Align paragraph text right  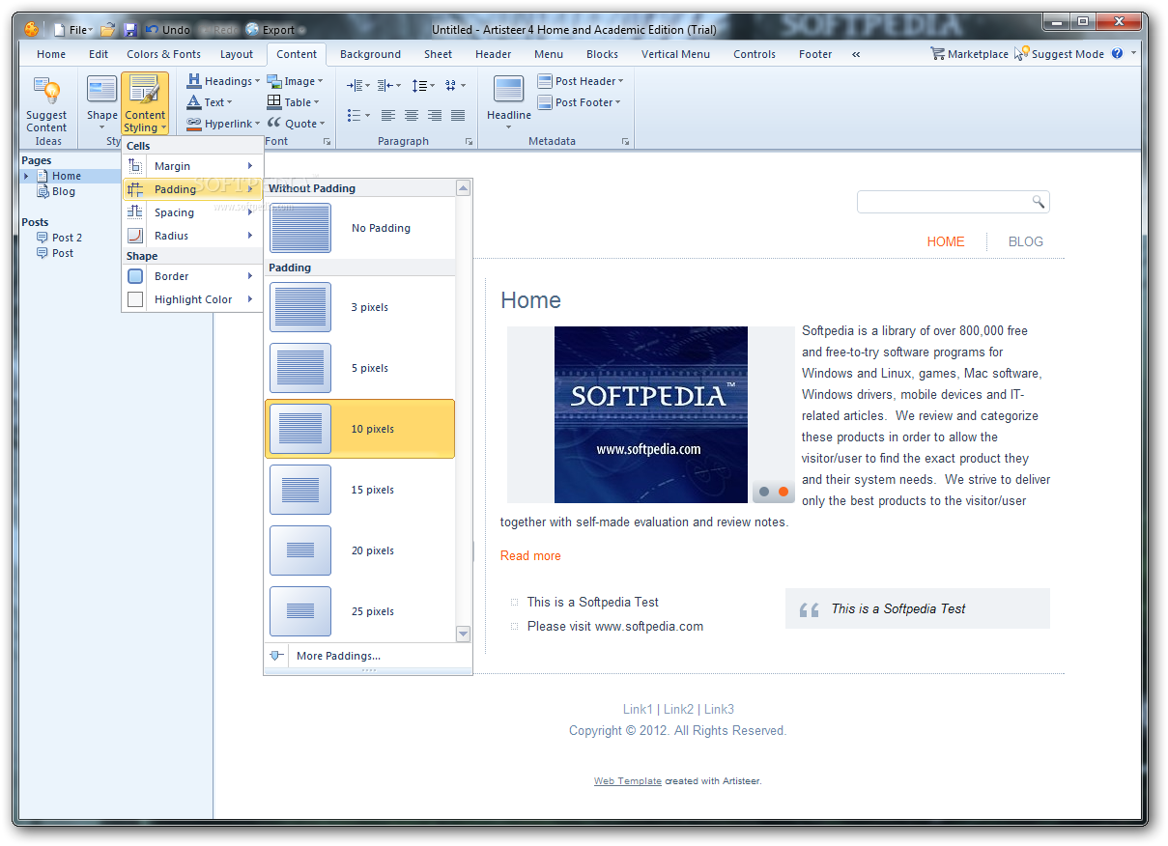point(435,115)
